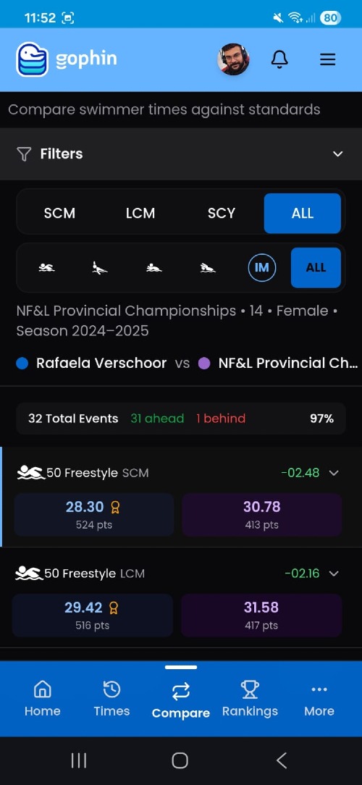Open the user profile avatar
Screen dimensions: 362x785
point(233,59)
